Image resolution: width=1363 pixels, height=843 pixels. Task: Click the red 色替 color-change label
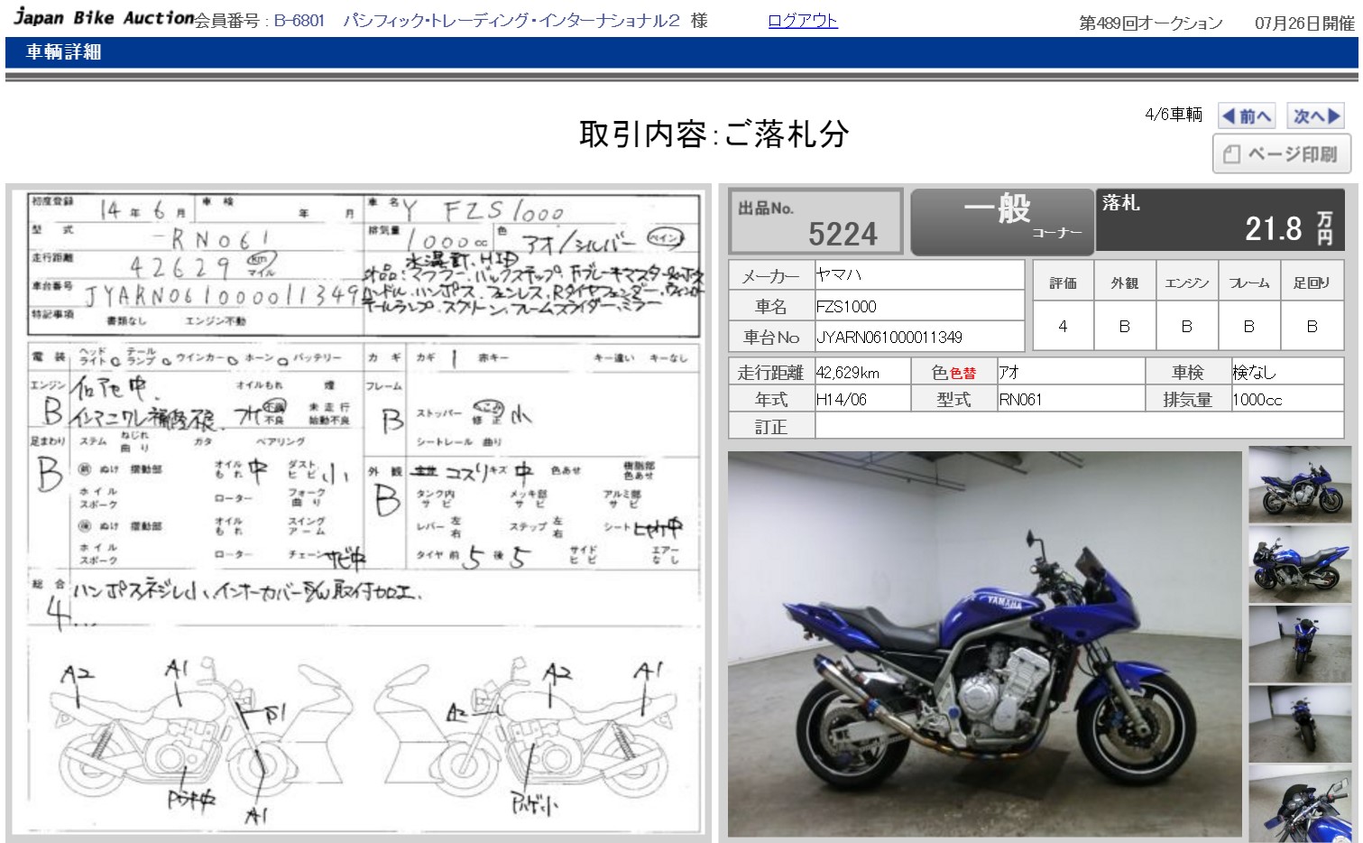tap(963, 373)
